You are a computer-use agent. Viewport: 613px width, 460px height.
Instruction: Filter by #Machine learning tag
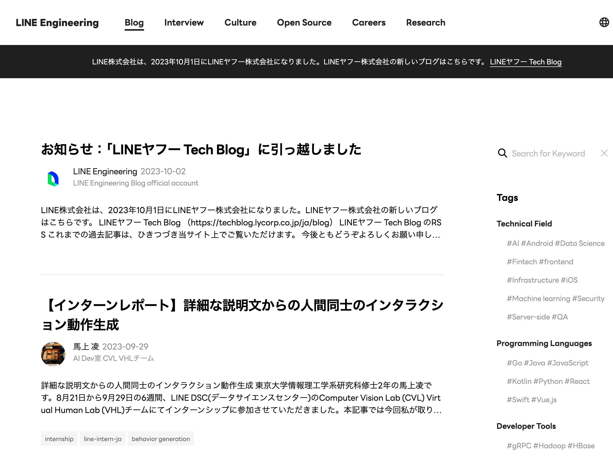538,298
